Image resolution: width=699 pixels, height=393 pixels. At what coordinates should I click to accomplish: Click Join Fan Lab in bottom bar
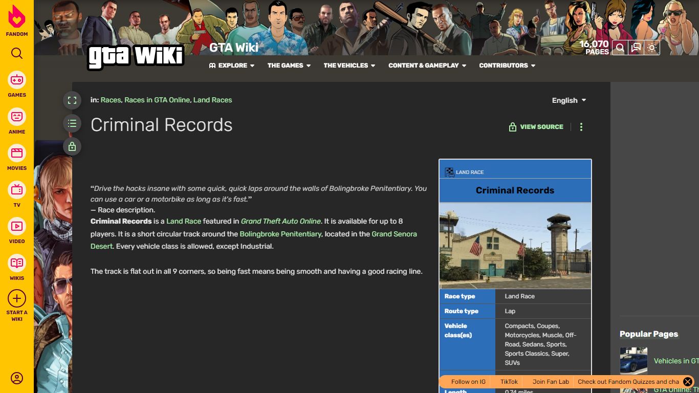551,382
